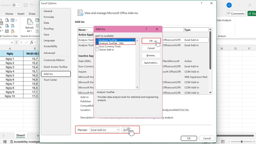Add a new sheet with plus icon
Image resolution: width=256 pixels, height=144 pixels.
(38, 135)
